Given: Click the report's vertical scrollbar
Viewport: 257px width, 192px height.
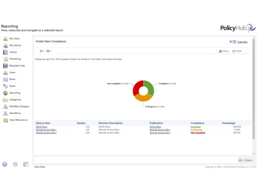Looking at the screenshot, I should 253,89.
